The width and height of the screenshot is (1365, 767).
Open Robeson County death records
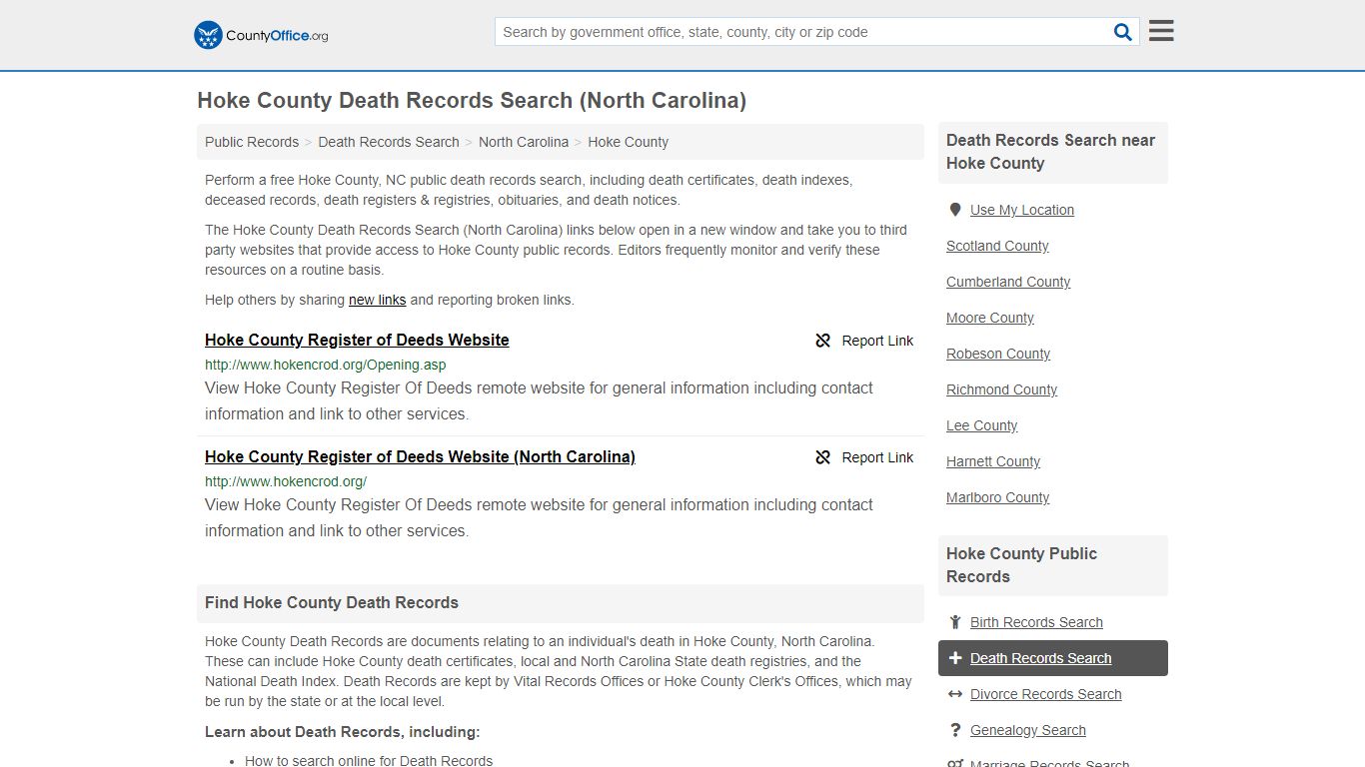(998, 354)
